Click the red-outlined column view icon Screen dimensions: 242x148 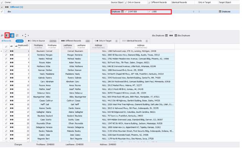coord(7,35)
